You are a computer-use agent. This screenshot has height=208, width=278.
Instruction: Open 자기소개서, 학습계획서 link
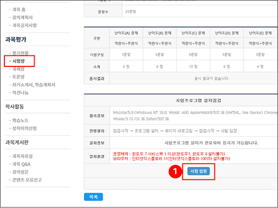[x=34, y=85]
